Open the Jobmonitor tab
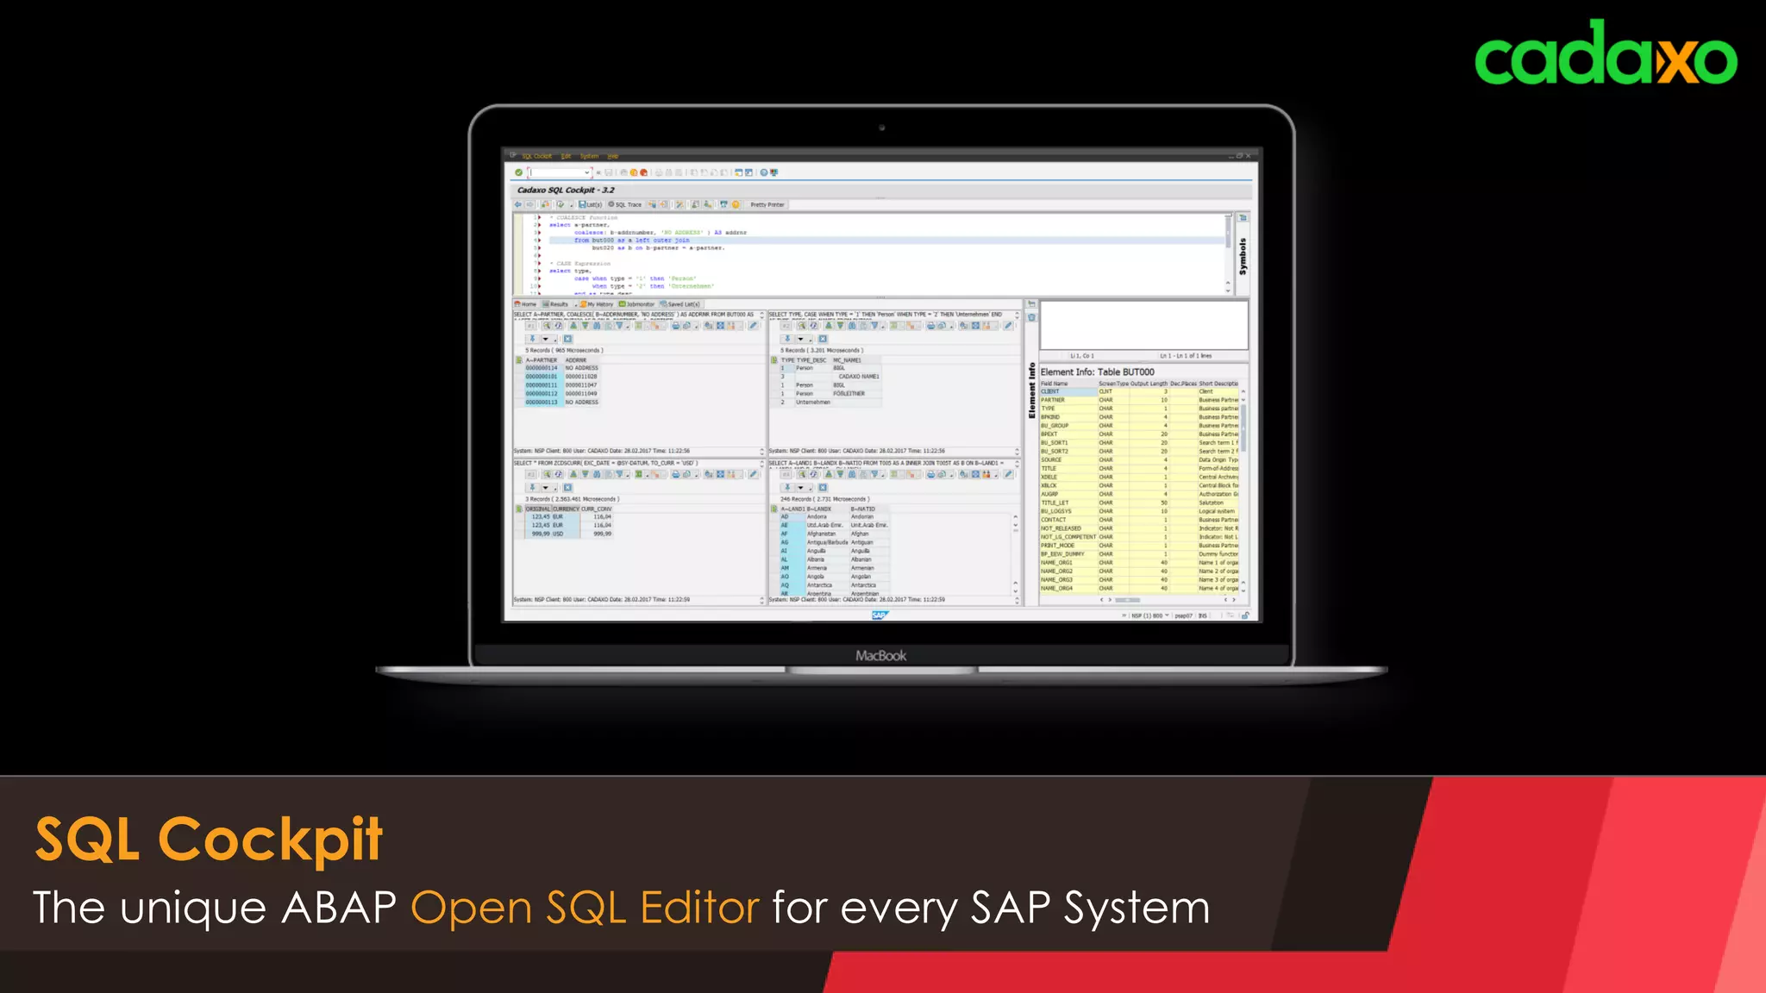 click(637, 304)
